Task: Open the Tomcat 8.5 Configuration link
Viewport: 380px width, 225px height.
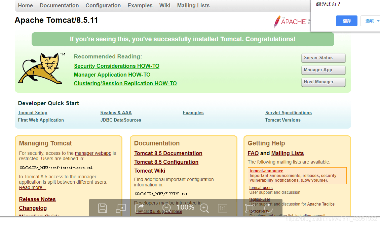Action: [166, 162]
